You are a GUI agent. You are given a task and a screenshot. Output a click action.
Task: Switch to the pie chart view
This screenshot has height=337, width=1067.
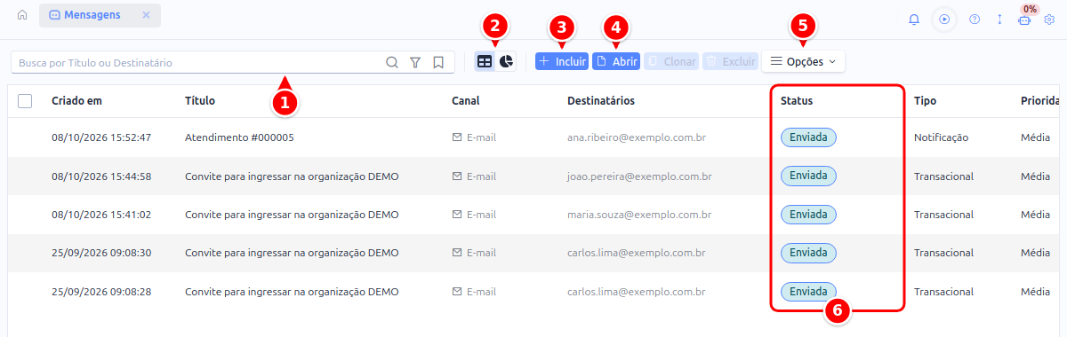(506, 62)
